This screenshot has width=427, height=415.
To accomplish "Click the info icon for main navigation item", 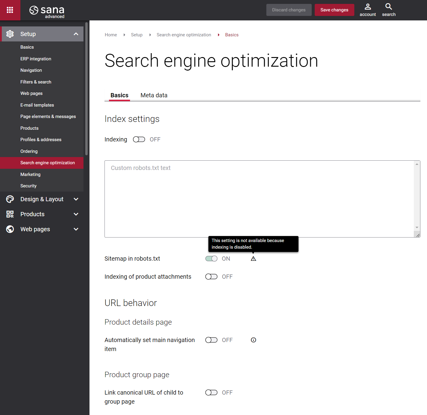I will click(253, 340).
